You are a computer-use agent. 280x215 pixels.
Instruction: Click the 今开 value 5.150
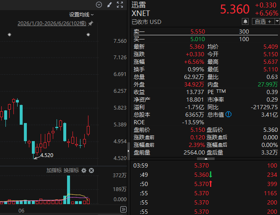click(270, 54)
